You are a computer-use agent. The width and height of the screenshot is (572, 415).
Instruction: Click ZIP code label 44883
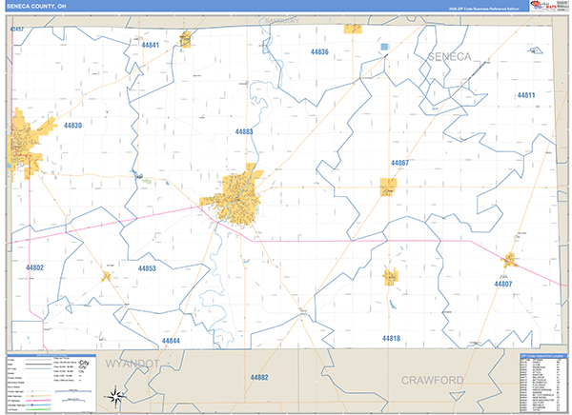point(244,131)
